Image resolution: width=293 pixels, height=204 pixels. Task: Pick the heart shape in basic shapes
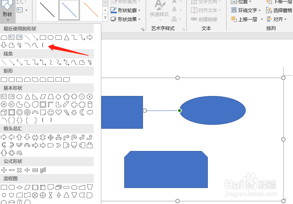[x=59, y=112]
